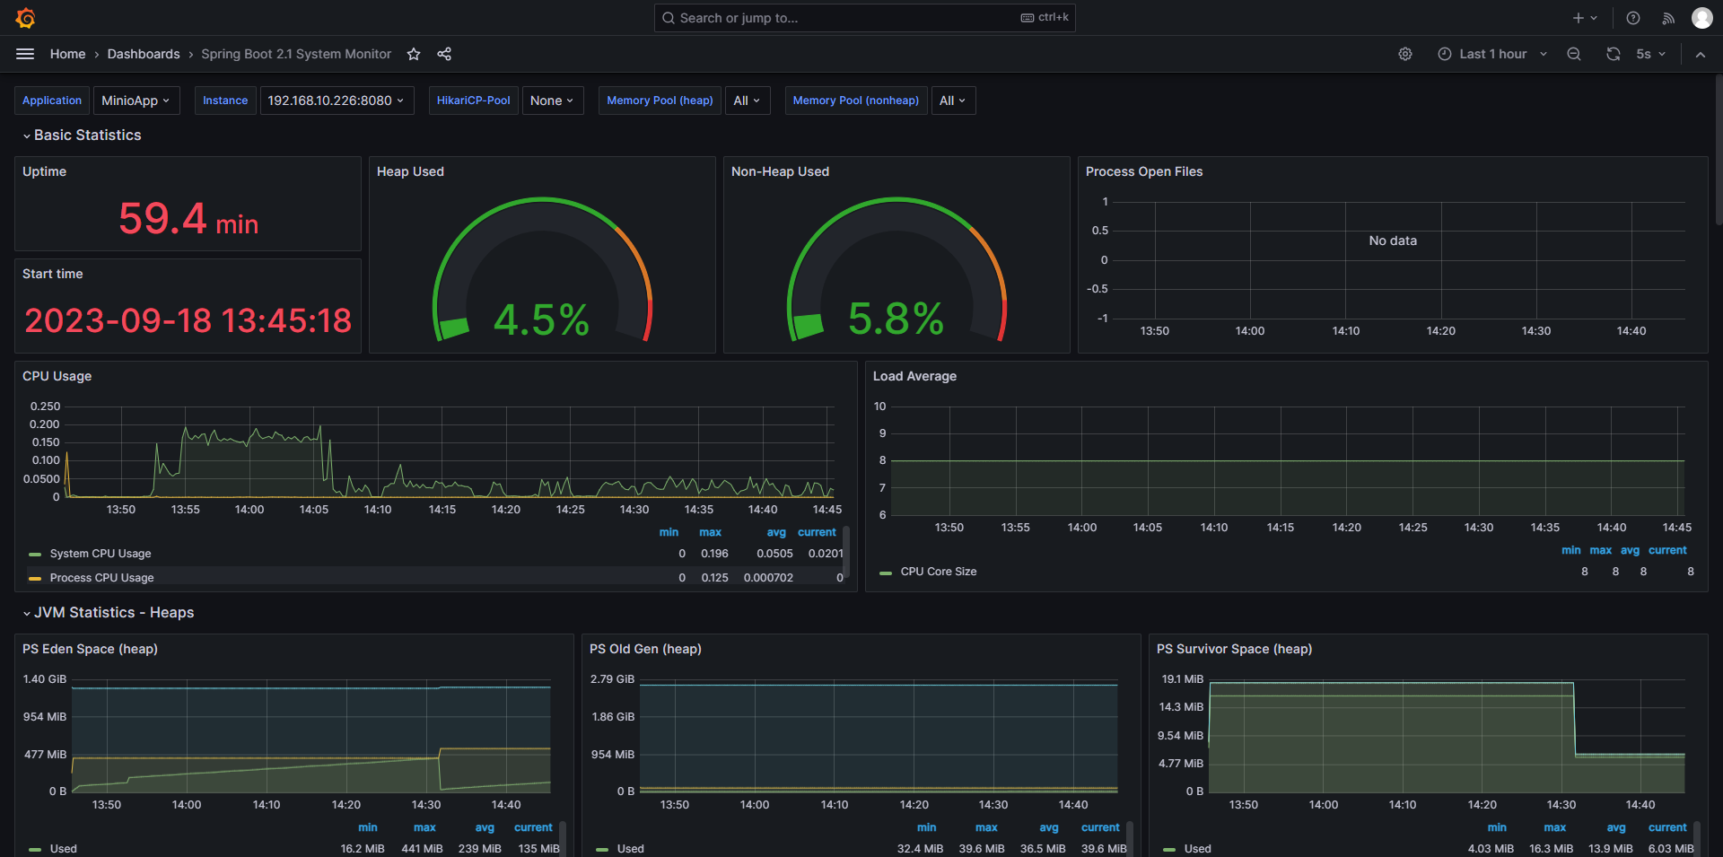The width and height of the screenshot is (1723, 857).
Task: Toggle the main hamburger menu
Action: click(25, 54)
